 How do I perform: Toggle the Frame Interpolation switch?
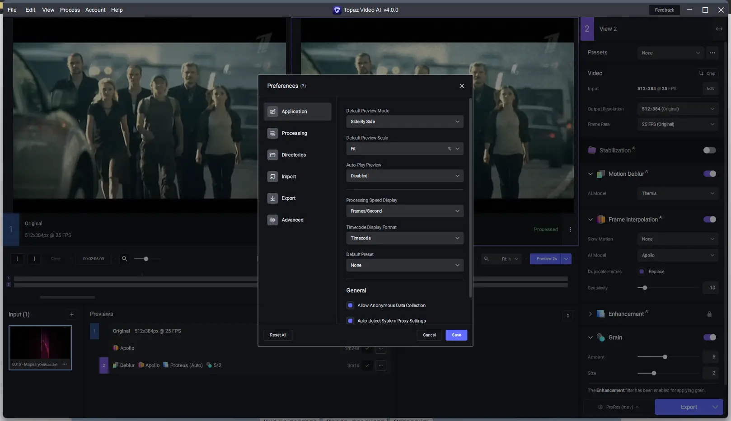click(709, 220)
